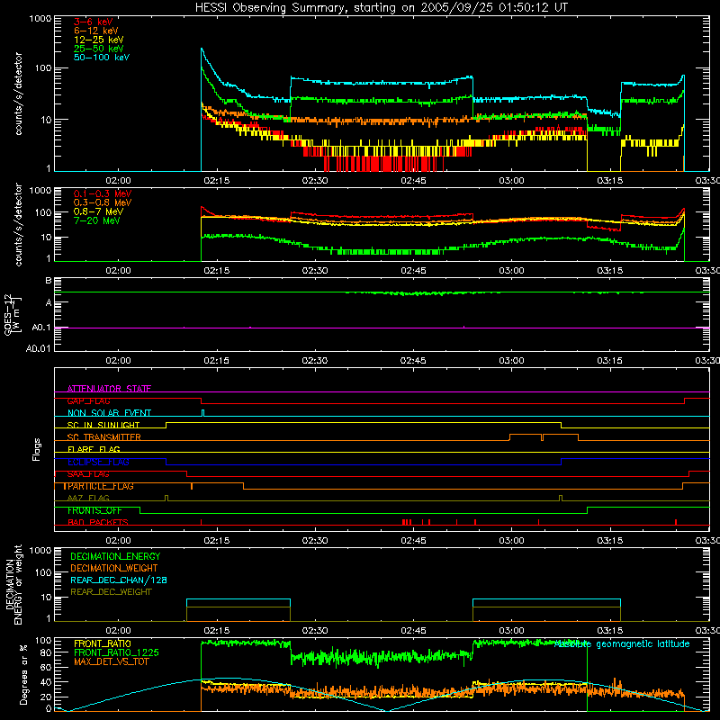Viewport: 720px width, 720px height.
Task: Click the REAR_DEC_WEIGHT legend entry
Action: tap(111, 592)
